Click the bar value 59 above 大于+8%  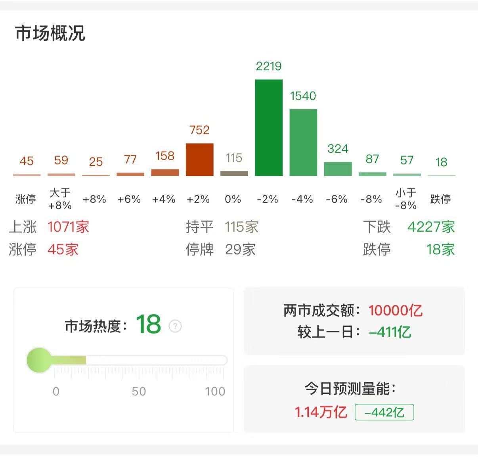pyautogui.click(x=61, y=160)
